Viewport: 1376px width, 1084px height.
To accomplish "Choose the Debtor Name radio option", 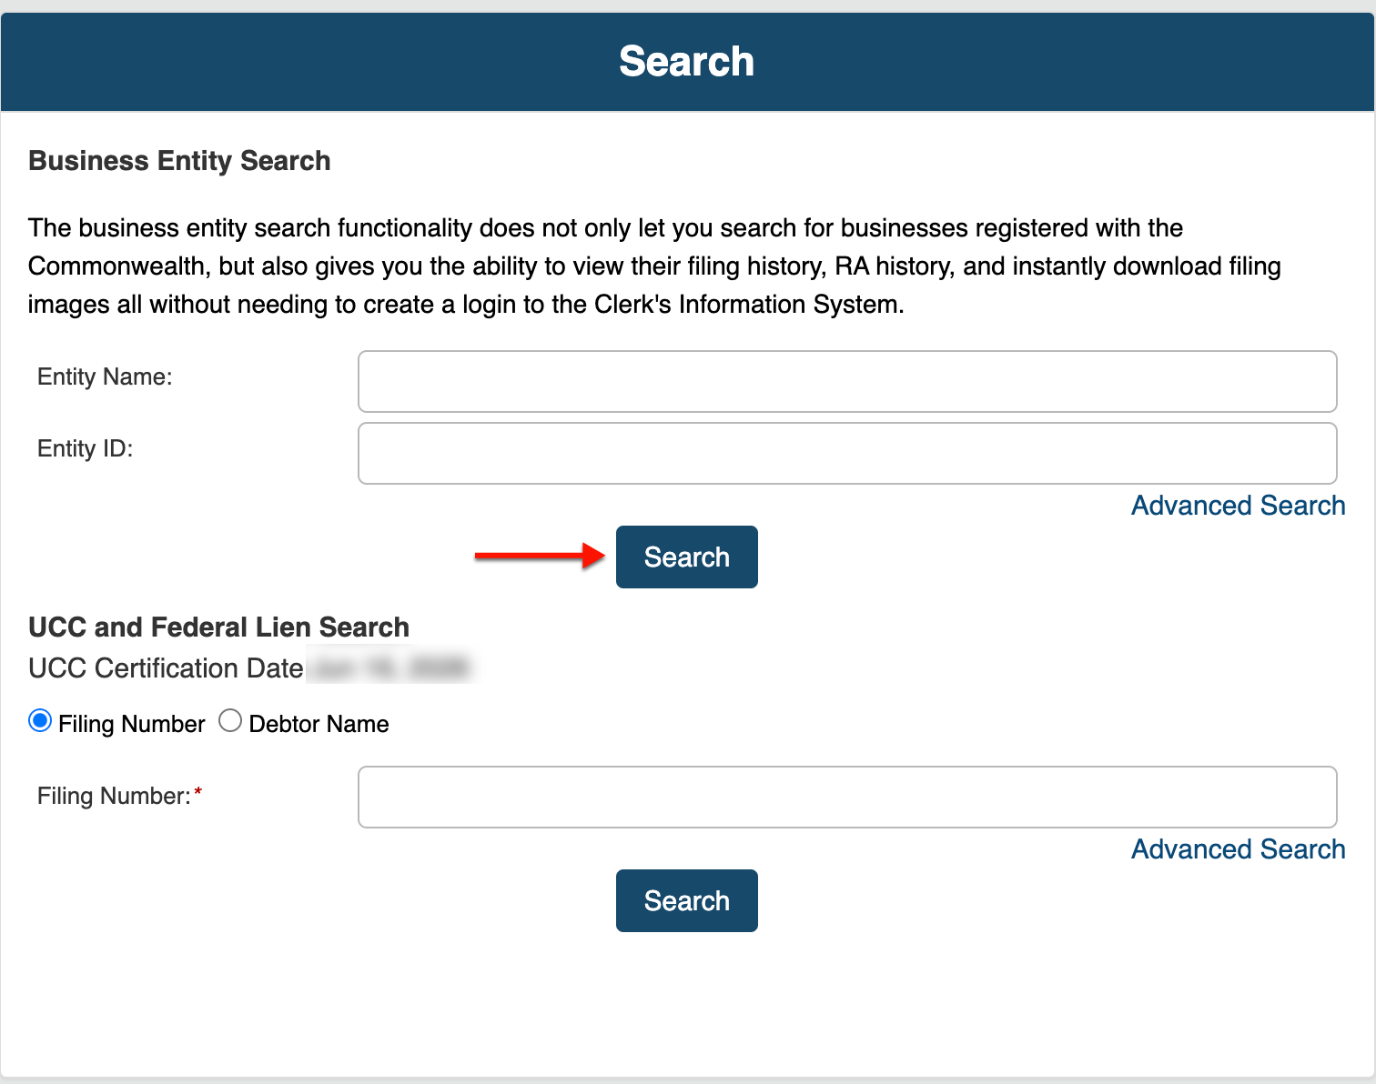I will pos(230,721).
